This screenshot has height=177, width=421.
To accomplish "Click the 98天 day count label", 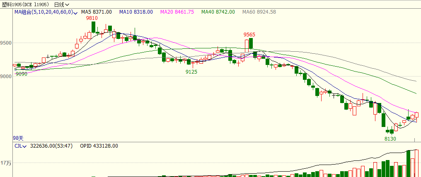I will tap(18, 139).
